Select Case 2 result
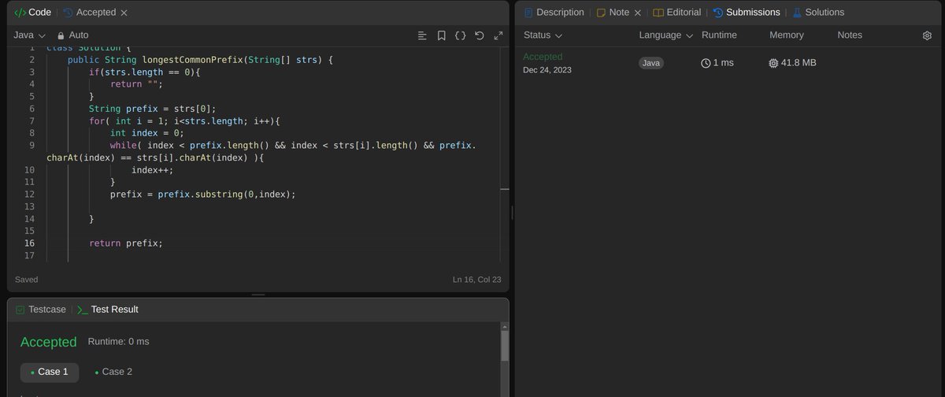 point(113,372)
